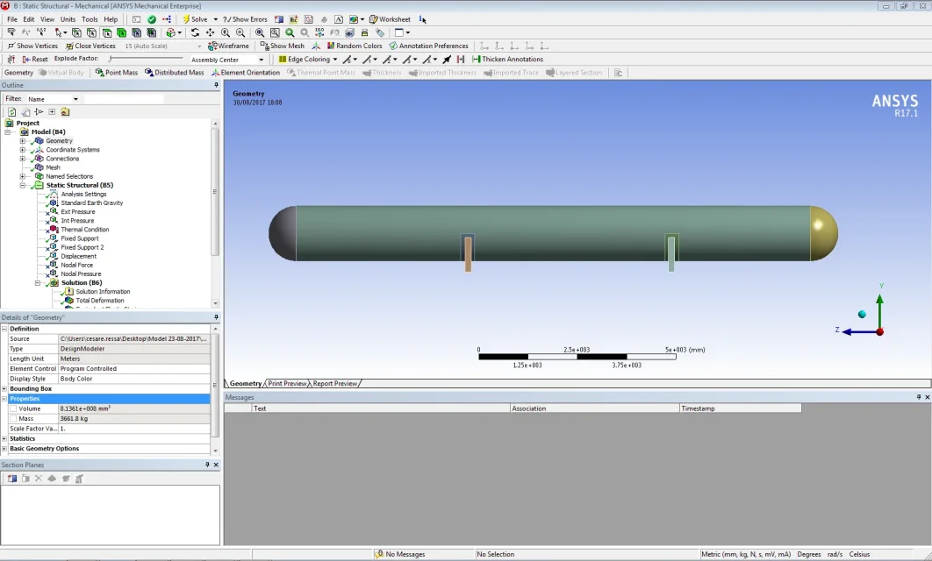Open the Edit menu
Screen dimensions: 932x561
click(29, 19)
